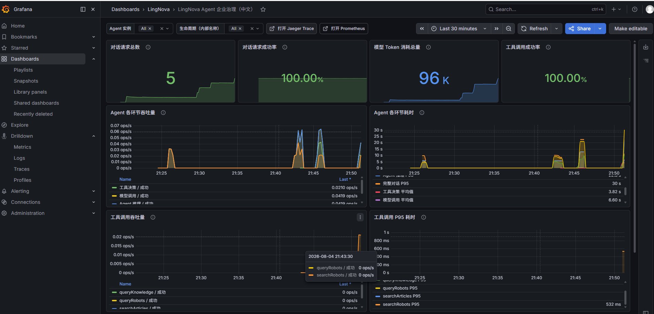Toggle the dock menu sidebar icon
Screen dimensions: 654x314
pos(83,9)
